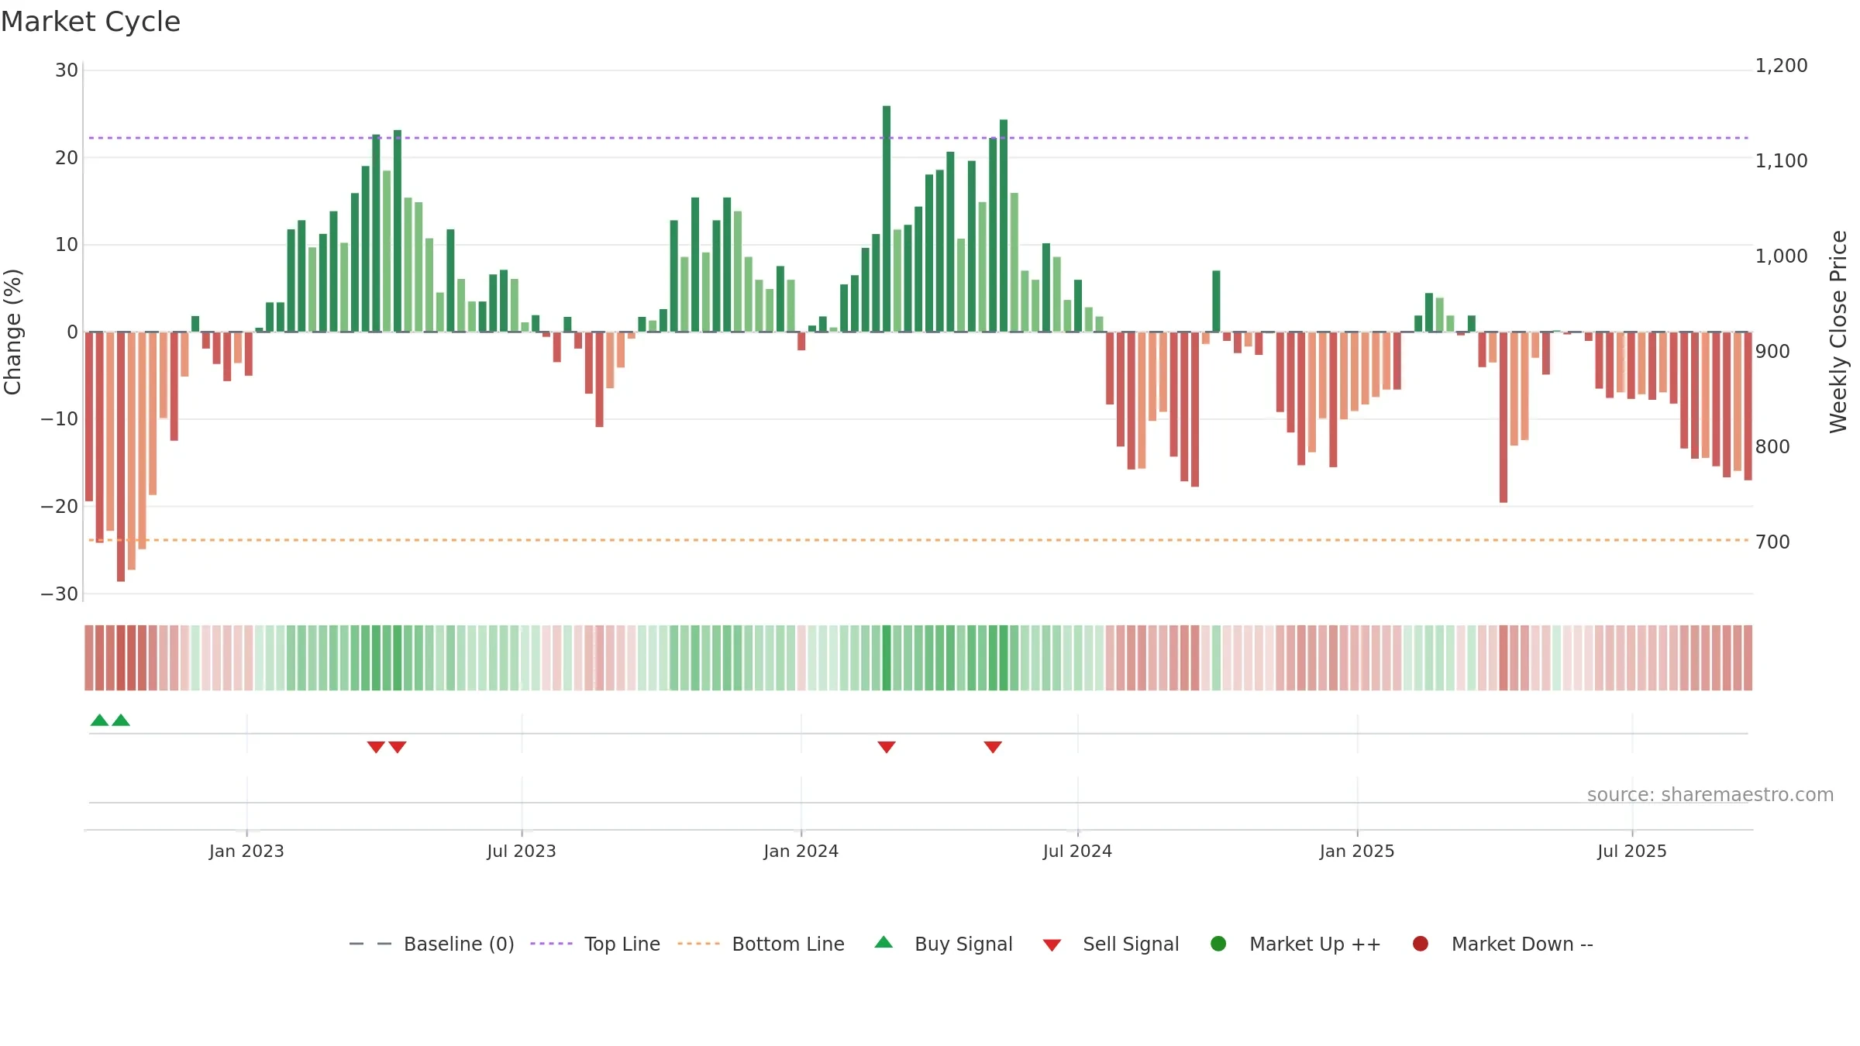This screenshot has width=1860, height=1046.
Task: Click the red Market Down circle icon
Action: point(1421,944)
